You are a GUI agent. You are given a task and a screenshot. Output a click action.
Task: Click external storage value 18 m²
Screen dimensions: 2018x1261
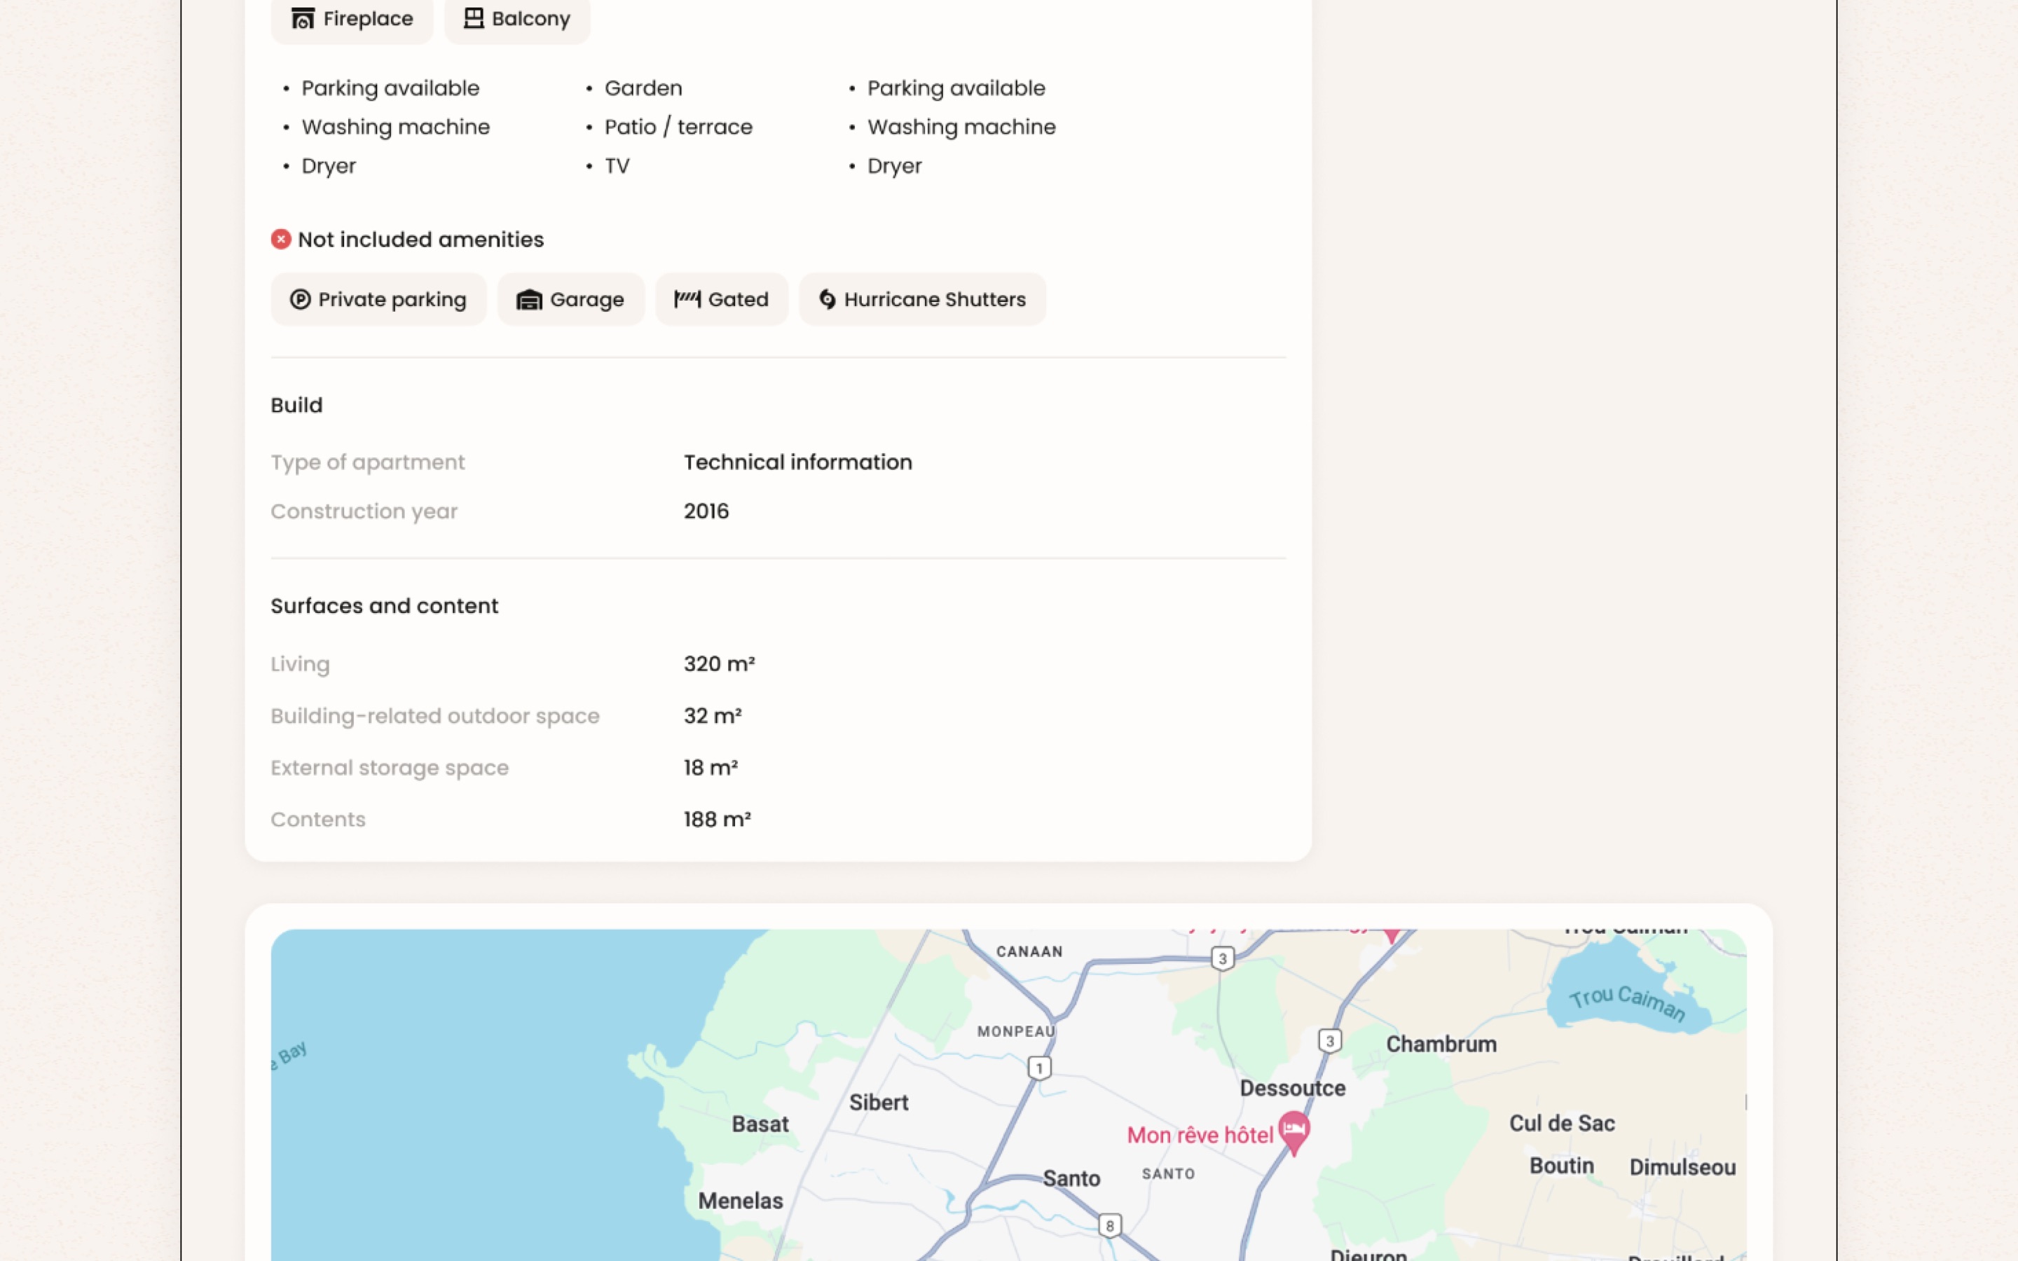[x=711, y=767]
